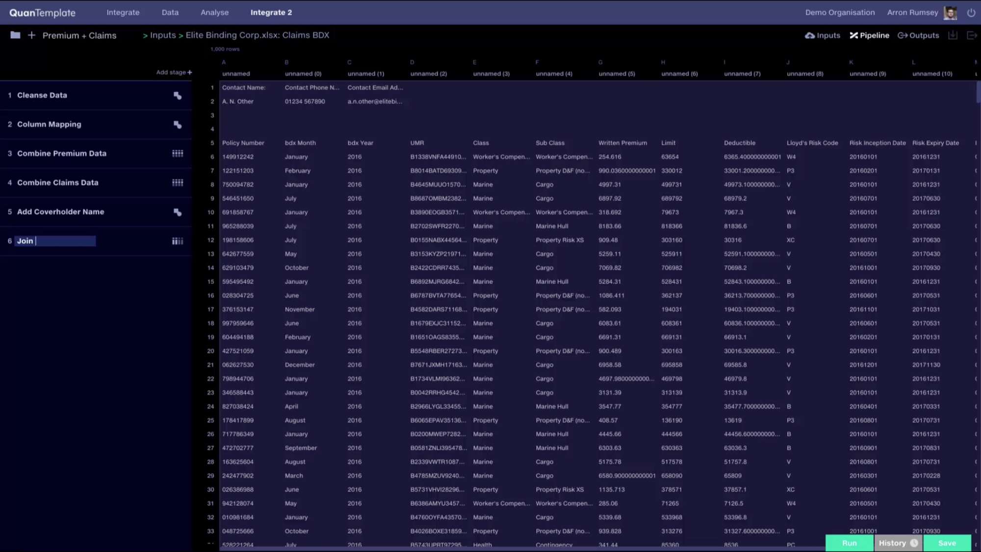Click the Join stage name input field
Viewport: 981px width, 552px height.
[x=55, y=241]
